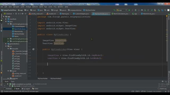Open the File menu

[2, 7]
